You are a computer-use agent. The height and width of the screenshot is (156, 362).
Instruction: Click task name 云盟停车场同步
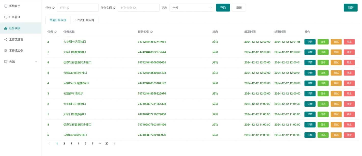coord(73,93)
